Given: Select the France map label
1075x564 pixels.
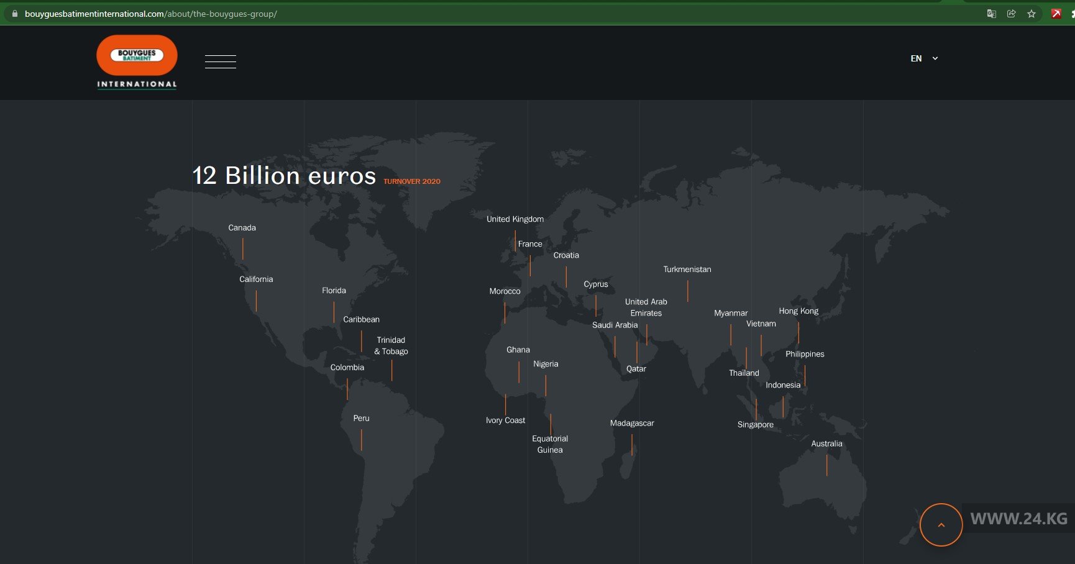Looking at the screenshot, I should 530,244.
